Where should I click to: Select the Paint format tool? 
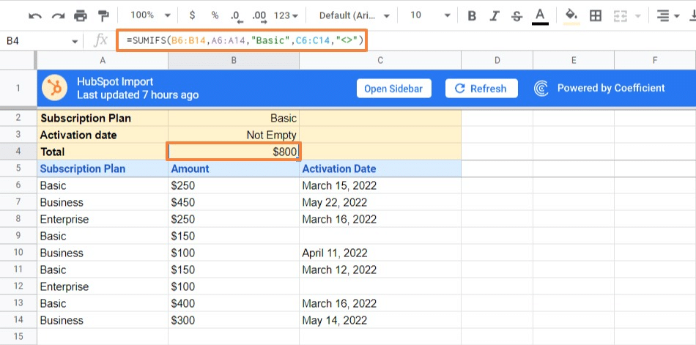[102, 15]
